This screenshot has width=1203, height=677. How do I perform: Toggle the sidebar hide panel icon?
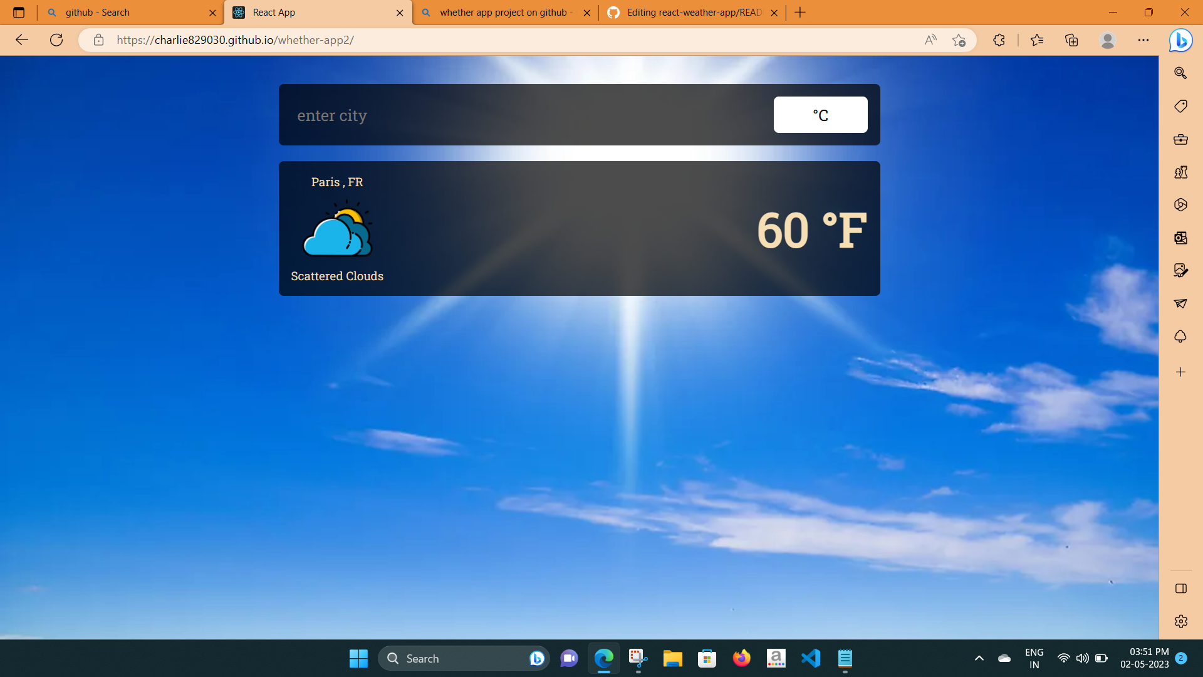coord(1180,589)
